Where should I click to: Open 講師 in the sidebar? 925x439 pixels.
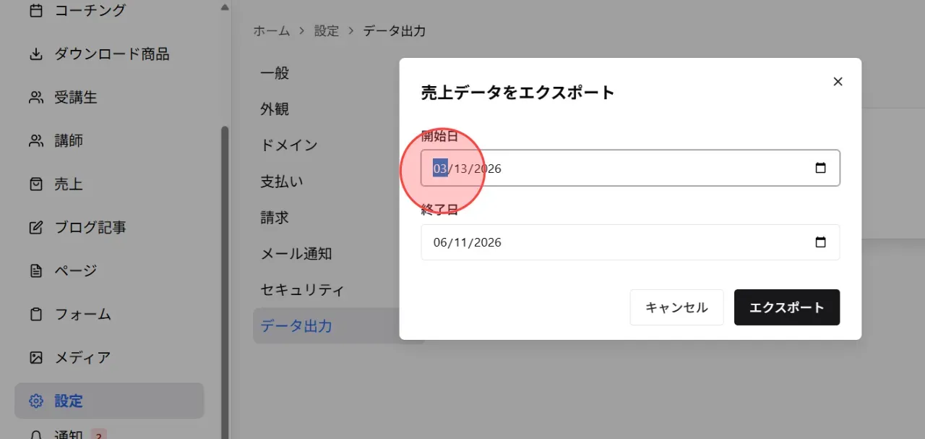point(69,141)
